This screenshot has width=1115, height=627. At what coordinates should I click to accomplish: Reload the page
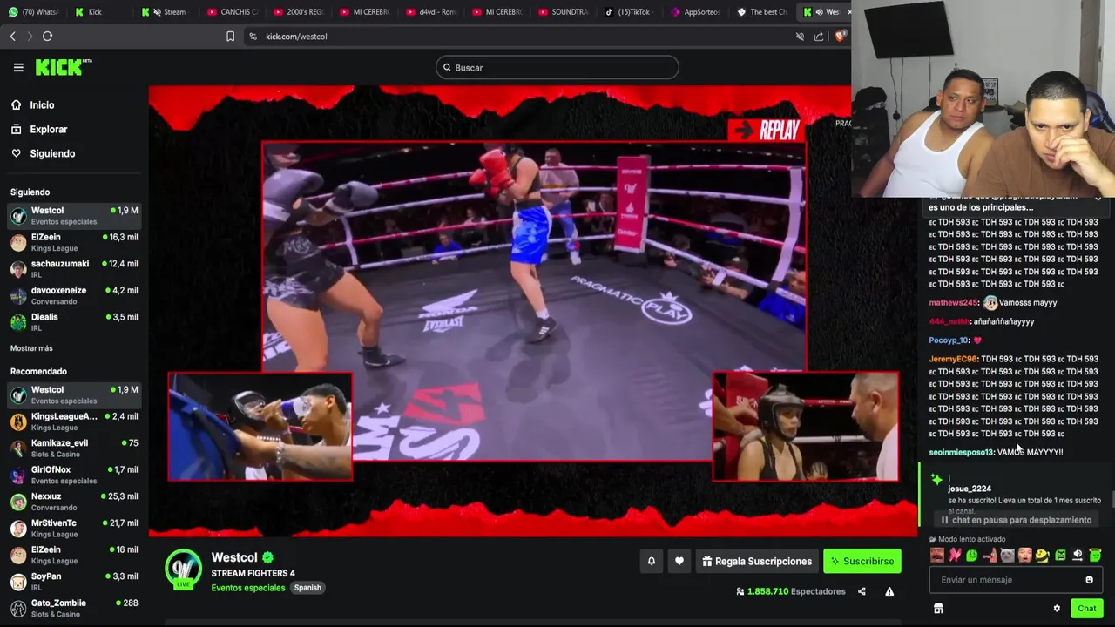(48, 37)
